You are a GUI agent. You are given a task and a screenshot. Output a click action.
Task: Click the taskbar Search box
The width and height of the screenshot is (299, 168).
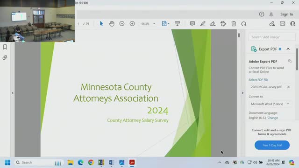(39, 162)
